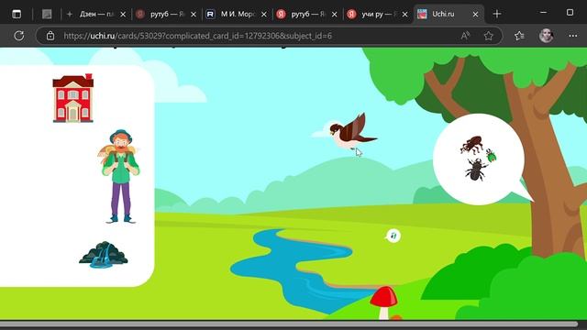Viewport: 587px width, 330px height.
Task: Maximize the browser window
Action: click(570, 13)
